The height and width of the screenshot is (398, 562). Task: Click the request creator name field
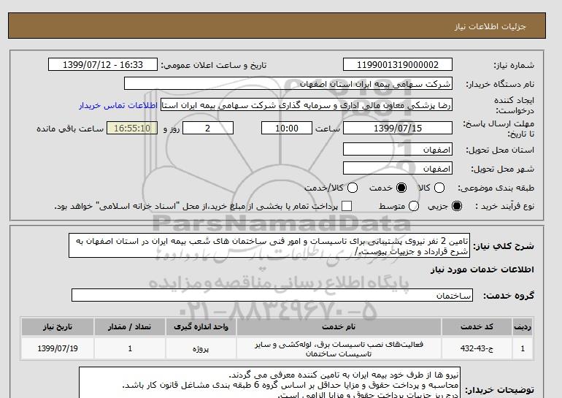pos(307,105)
